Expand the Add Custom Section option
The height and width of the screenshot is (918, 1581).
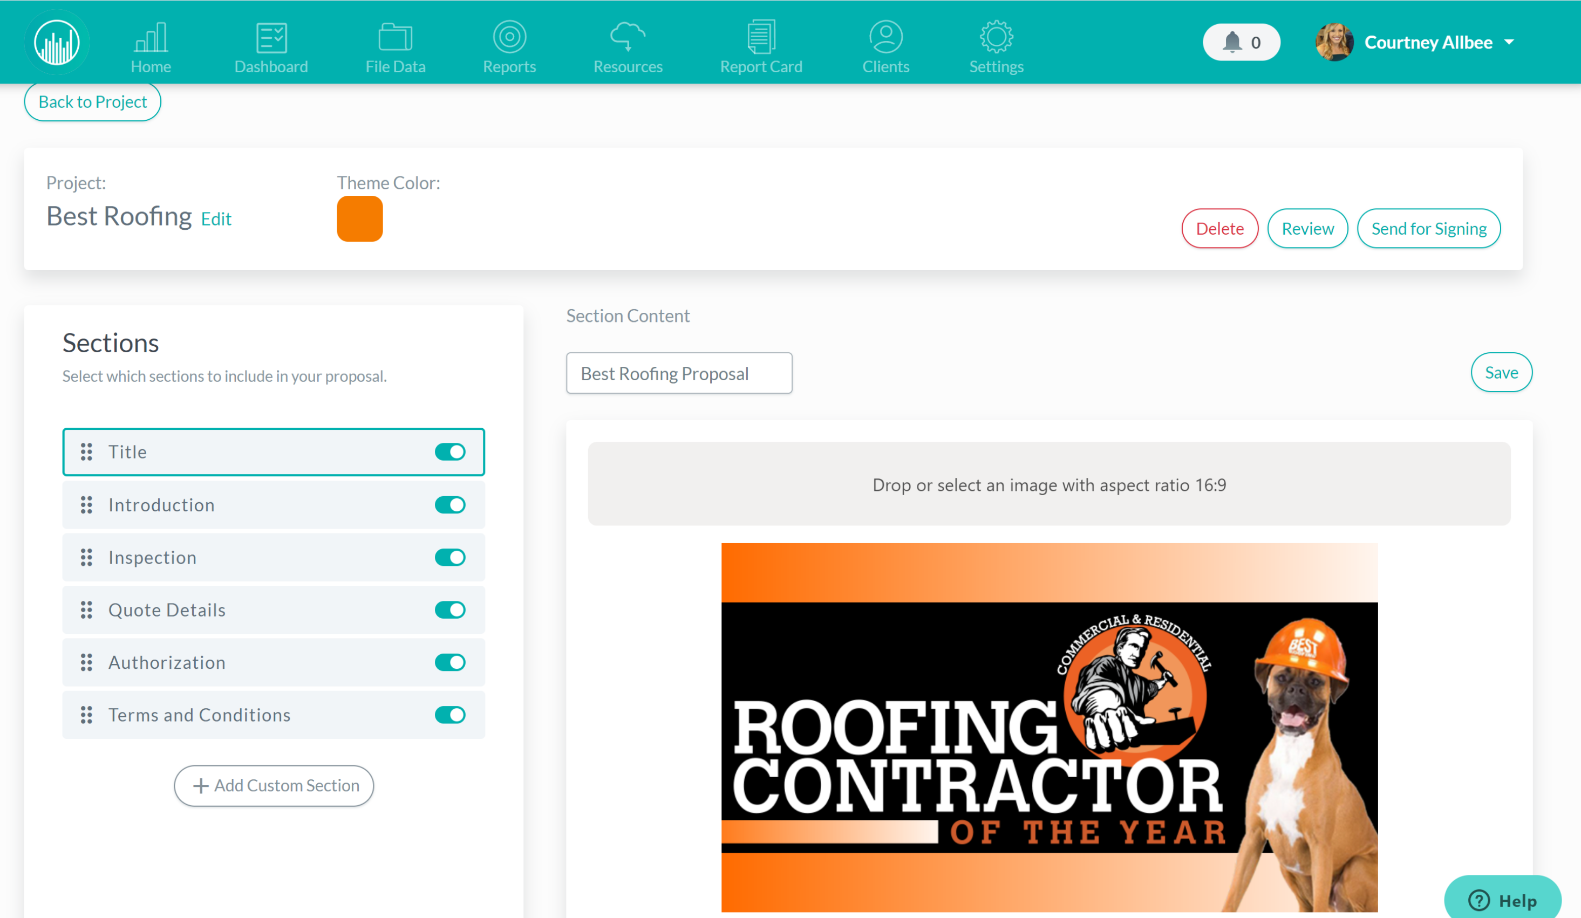[x=274, y=785]
